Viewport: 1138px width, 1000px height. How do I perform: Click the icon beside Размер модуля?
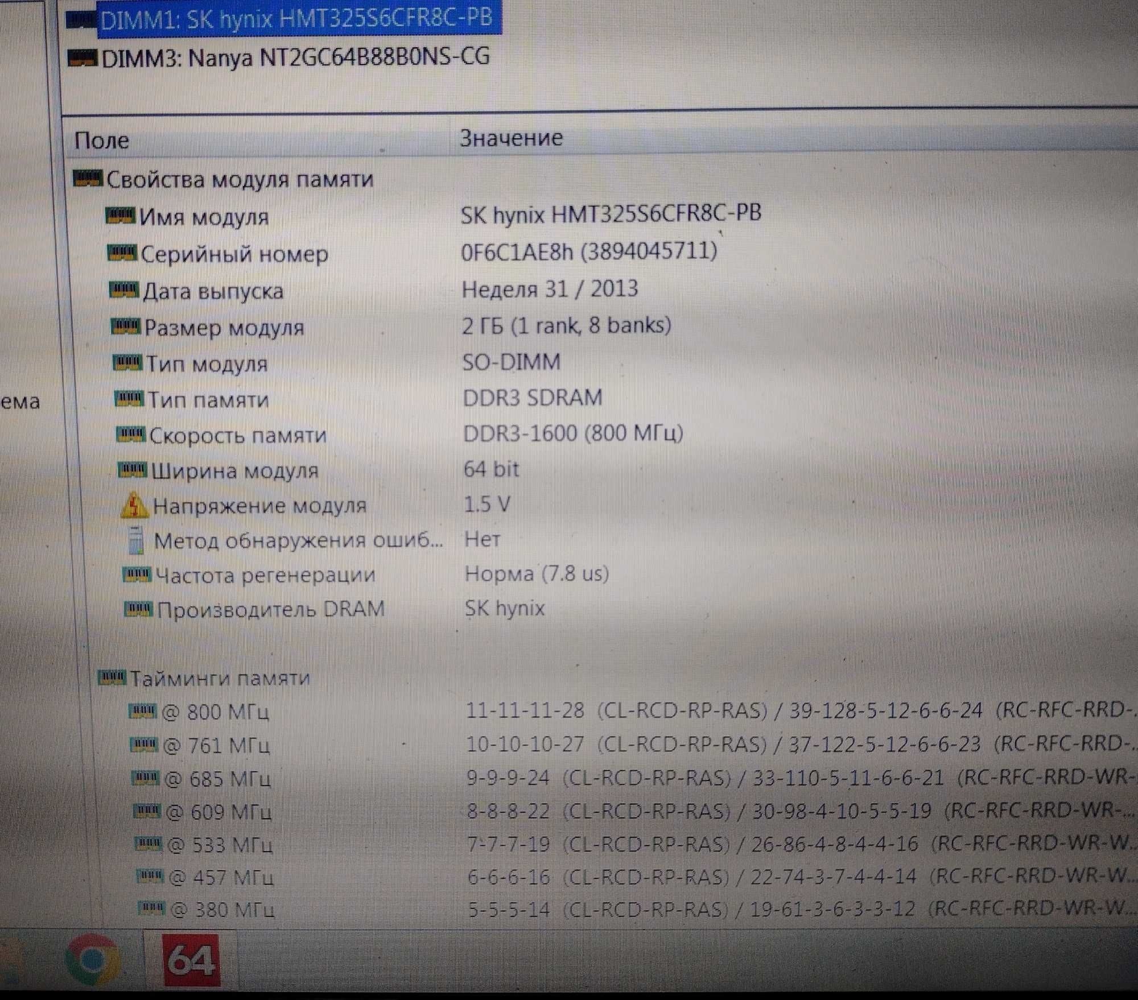[126, 327]
